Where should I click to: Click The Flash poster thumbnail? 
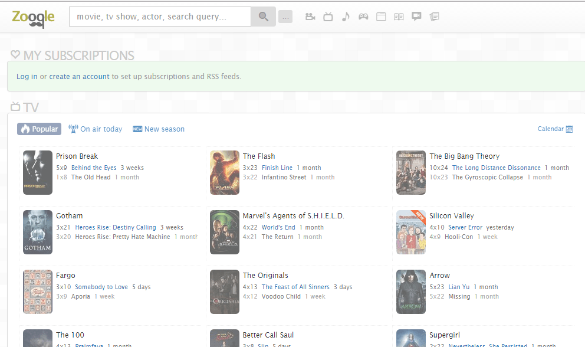coord(225,172)
